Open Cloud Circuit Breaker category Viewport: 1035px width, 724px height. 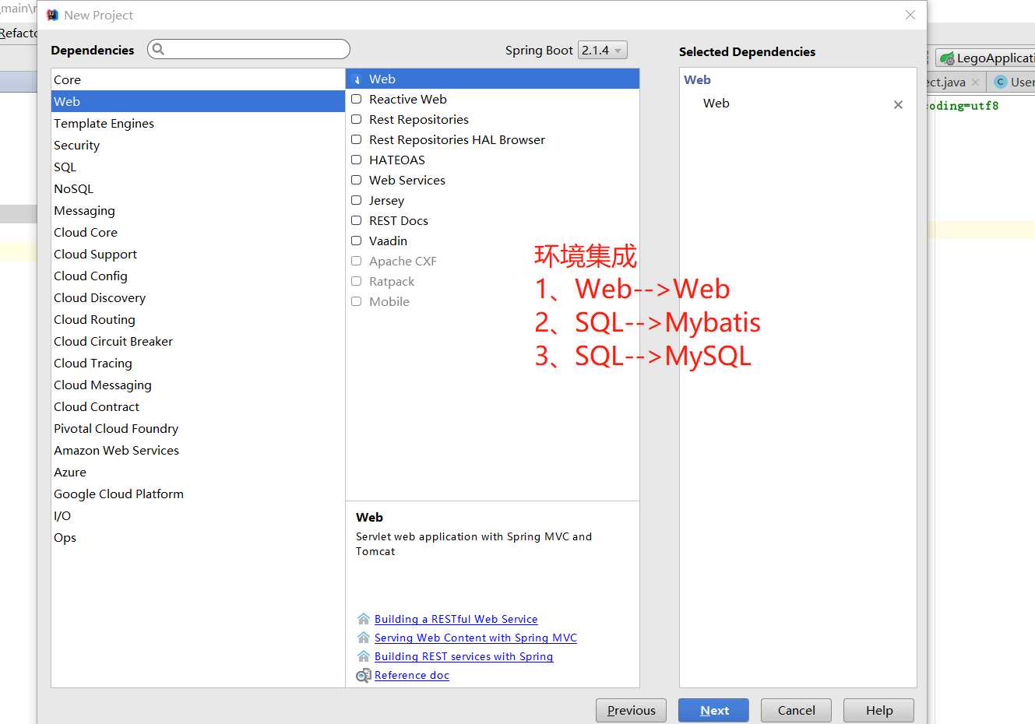(x=198, y=341)
